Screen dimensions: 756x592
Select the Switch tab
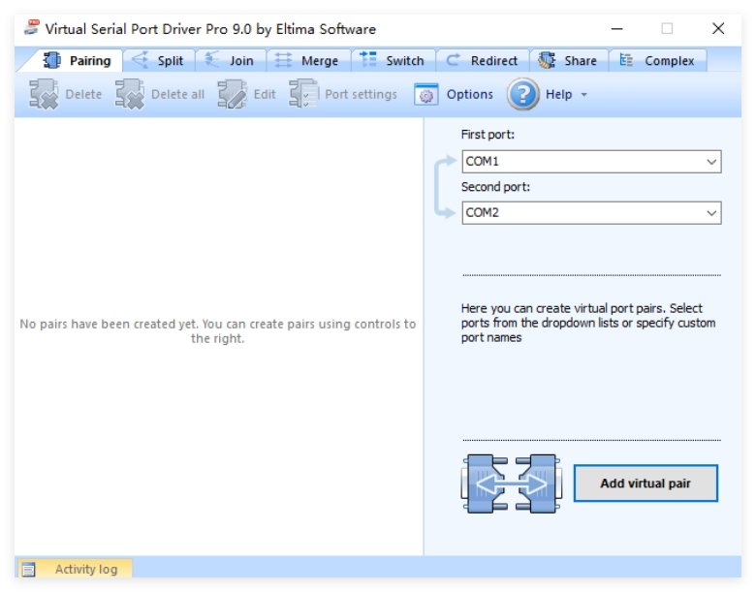click(x=394, y=61)
